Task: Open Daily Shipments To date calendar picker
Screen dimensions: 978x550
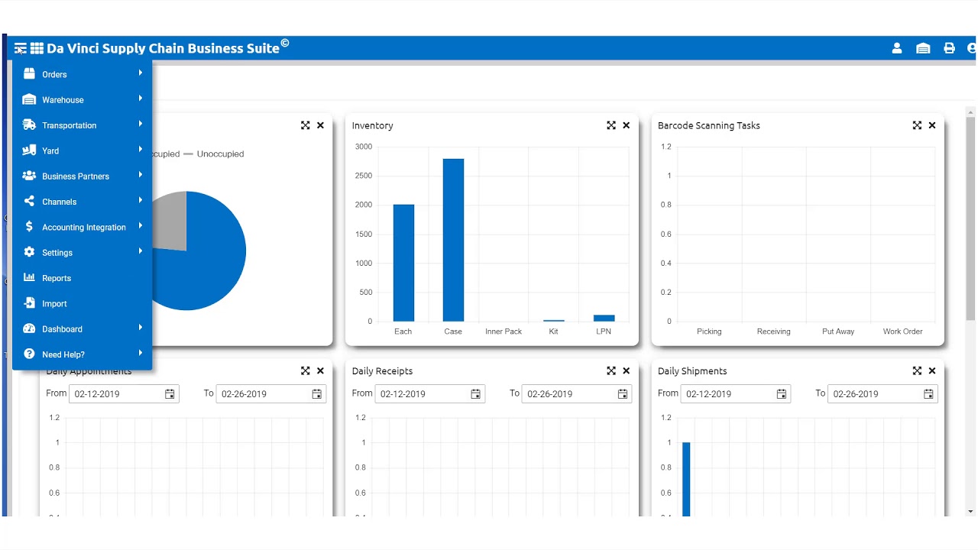Action: point(928,394)
